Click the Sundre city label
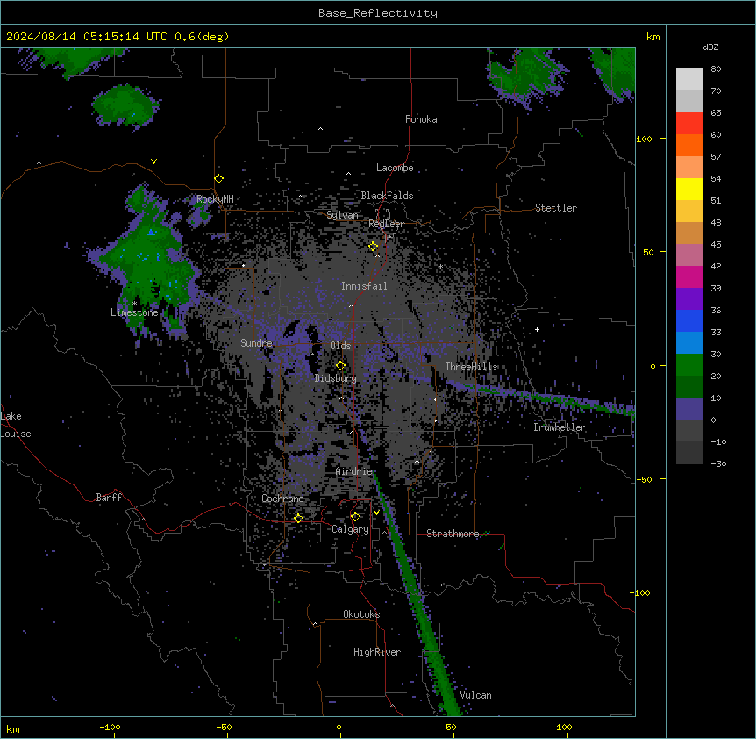The width and height of the screenshot is (756, 739). coord(256,343)
